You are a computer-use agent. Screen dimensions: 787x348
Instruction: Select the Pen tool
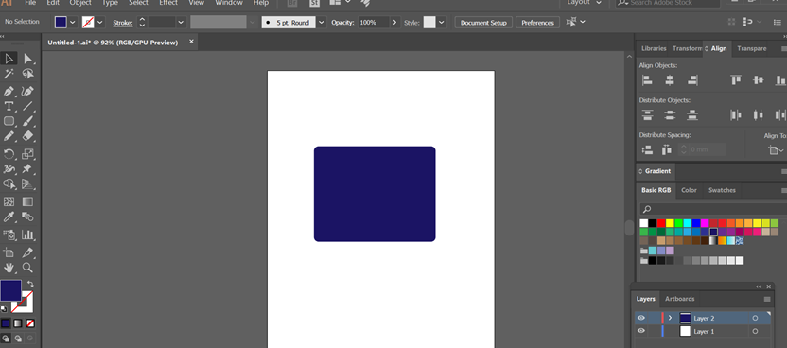coord(9,92)
